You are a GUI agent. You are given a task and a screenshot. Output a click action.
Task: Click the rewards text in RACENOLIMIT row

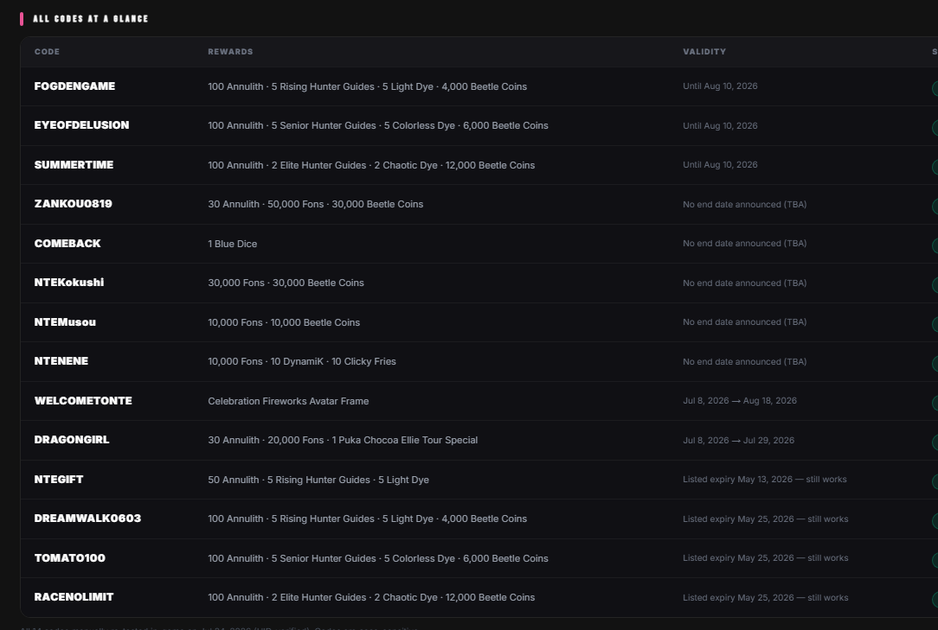pyautogui.click(x=371, y=597)
